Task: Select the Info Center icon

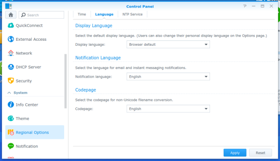Action: click(x=11, y=104)
